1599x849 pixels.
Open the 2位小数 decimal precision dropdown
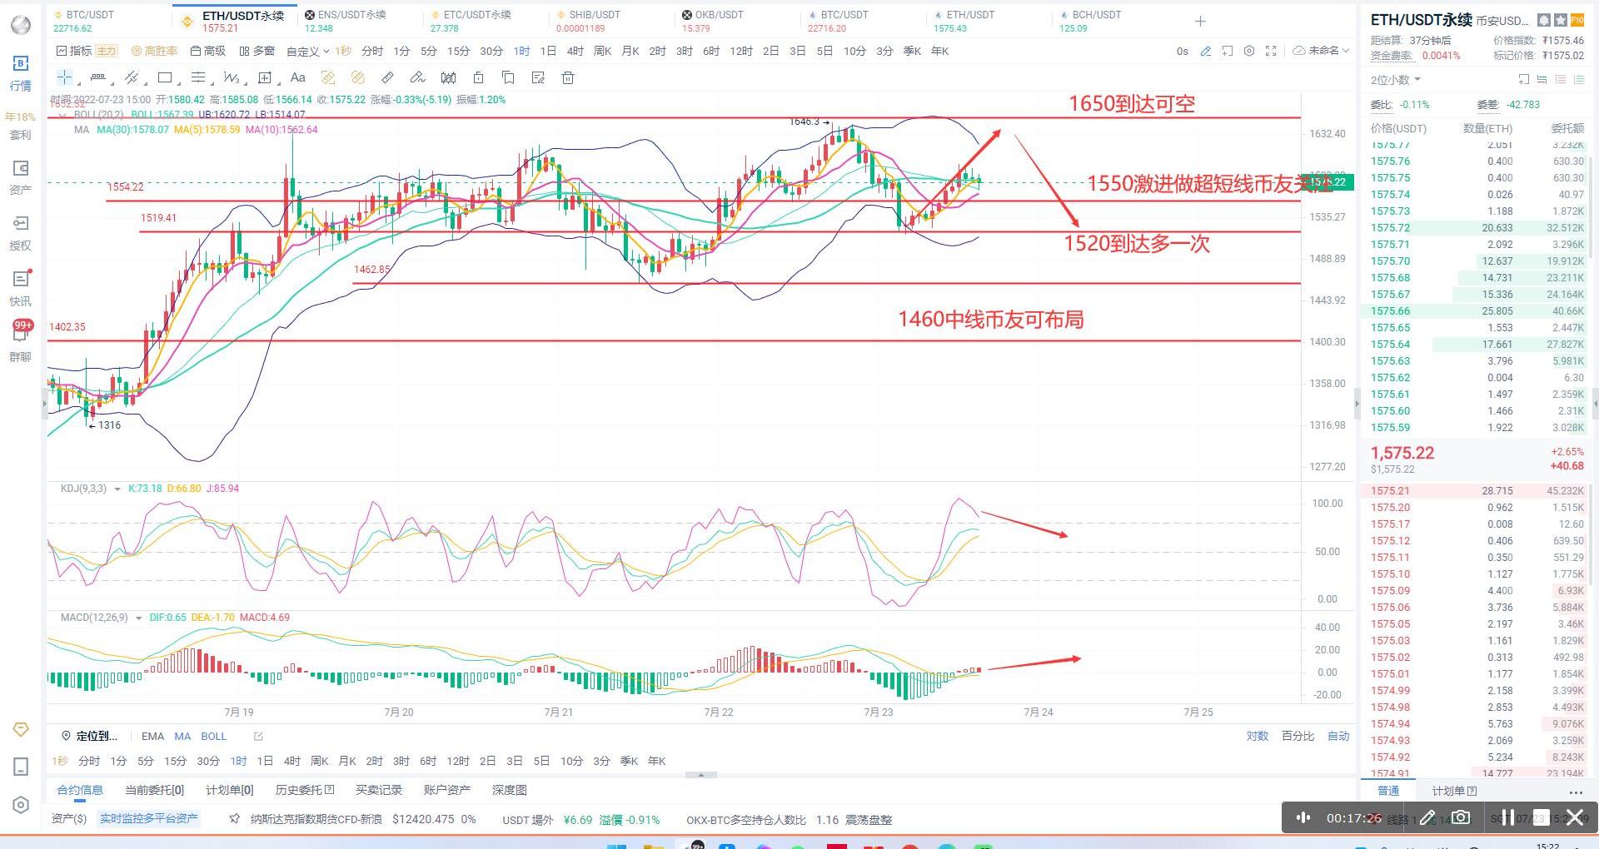click(1395, 80)
